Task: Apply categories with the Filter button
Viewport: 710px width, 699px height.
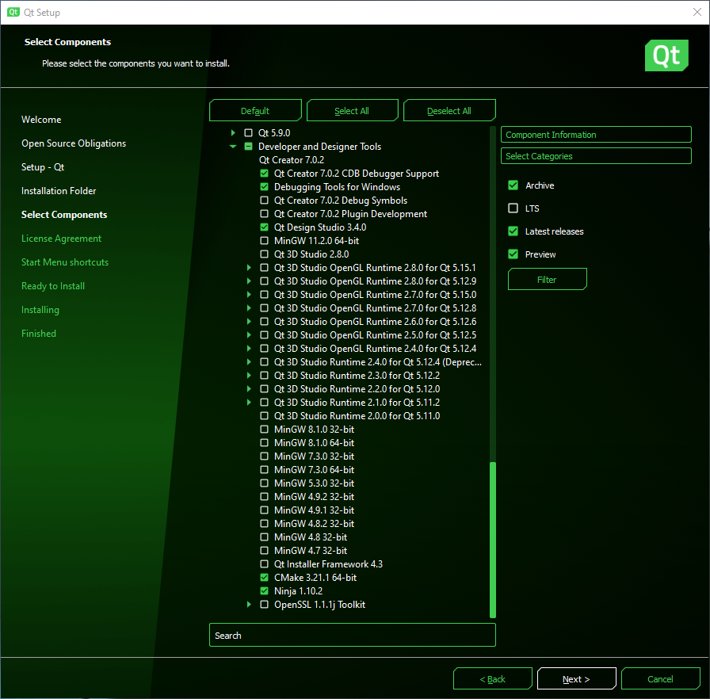Action: tap(547, 279)
